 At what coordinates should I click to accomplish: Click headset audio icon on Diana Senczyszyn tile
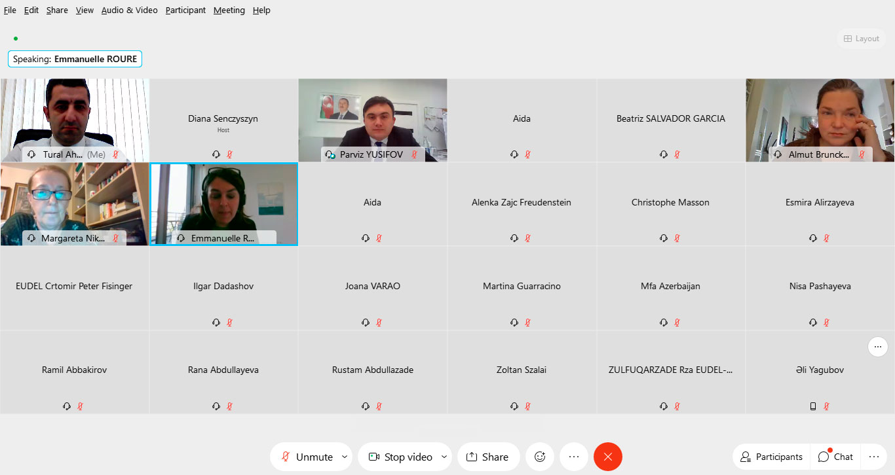[216, 154]
